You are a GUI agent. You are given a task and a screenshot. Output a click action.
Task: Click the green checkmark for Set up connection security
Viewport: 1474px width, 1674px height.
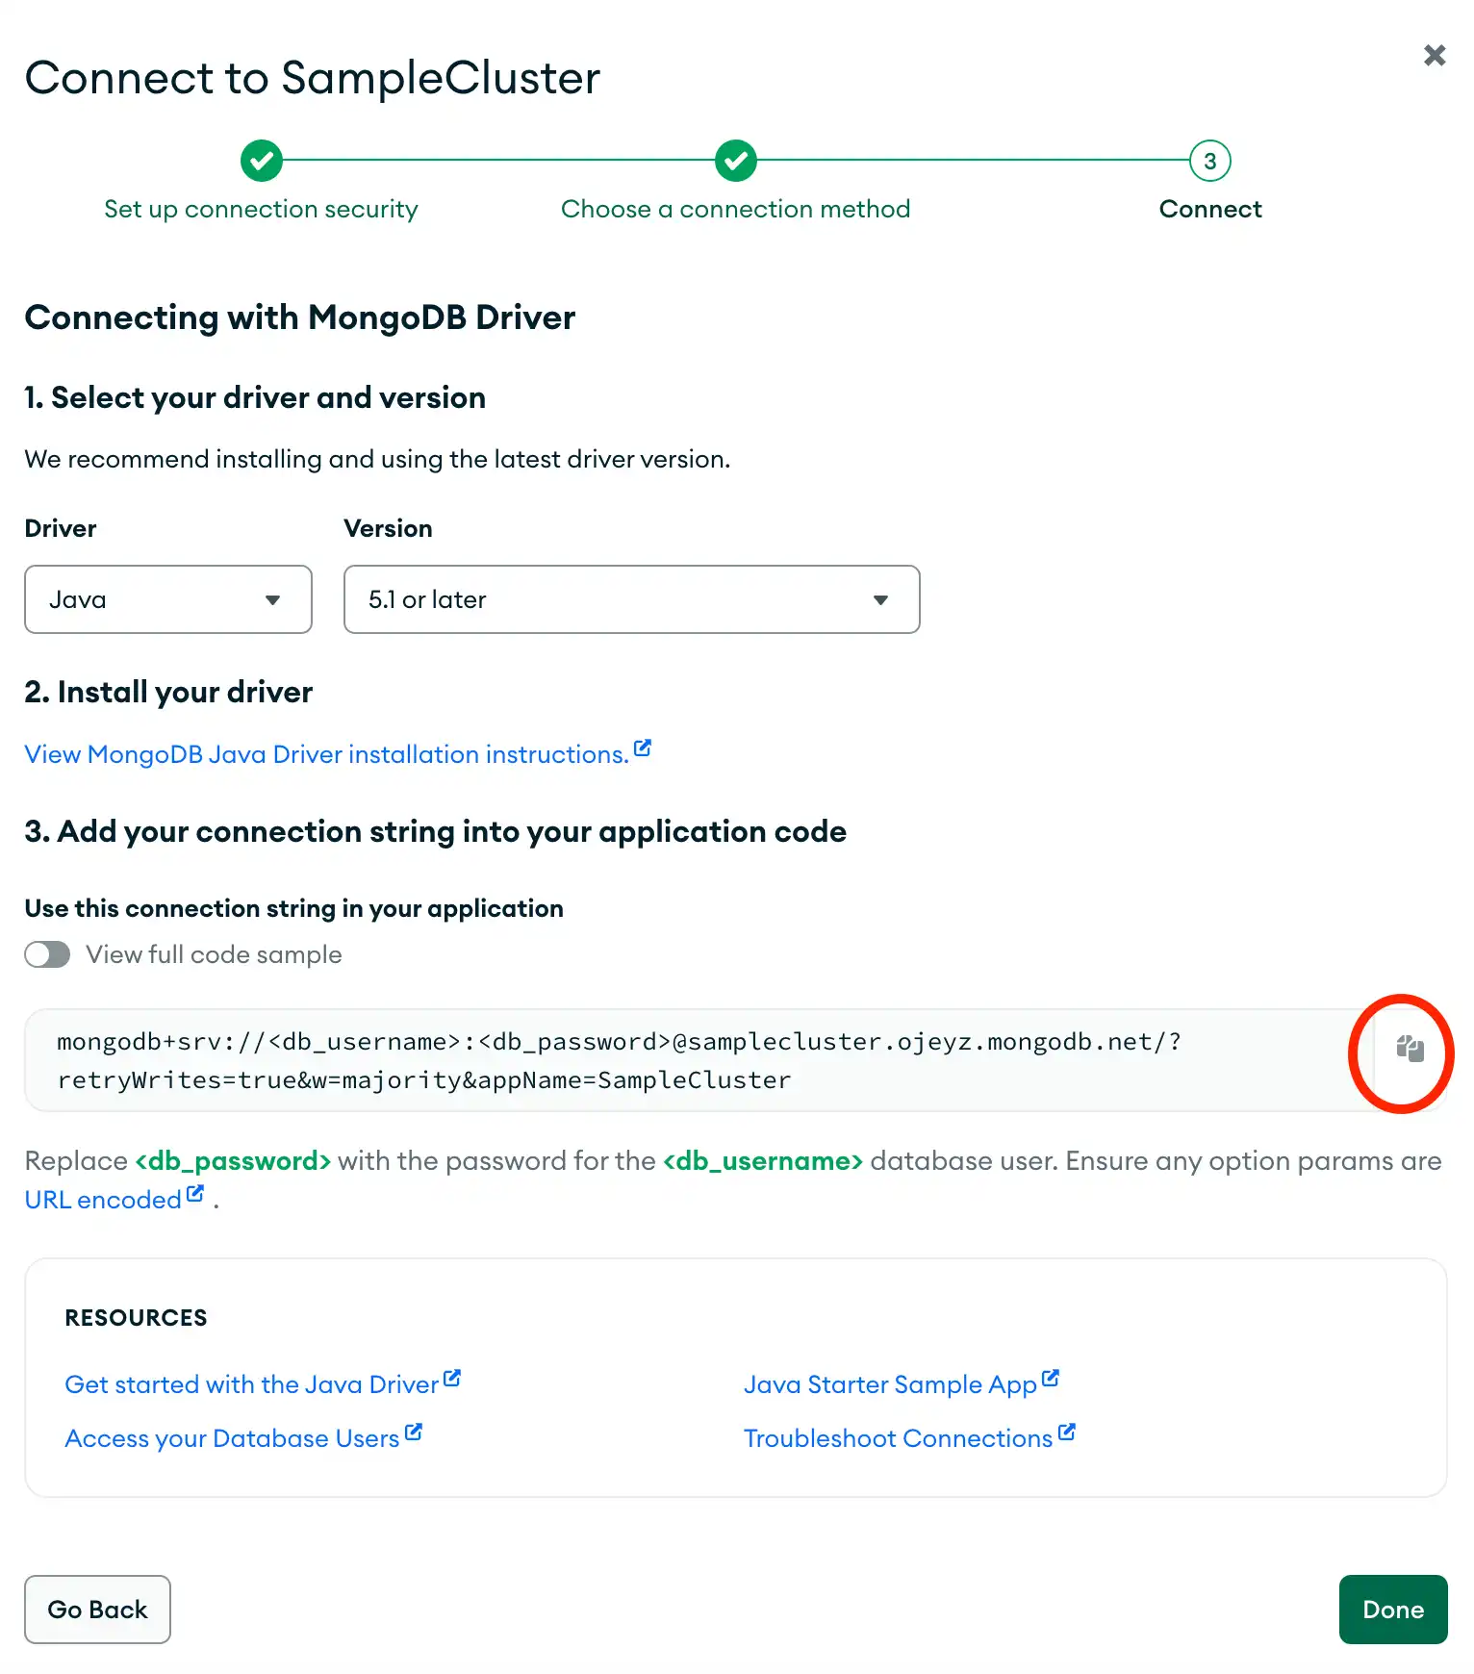pyautogui.click(x=261, y=161)
